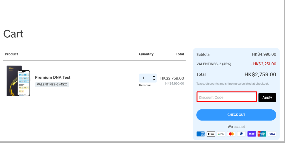
Task: Click the Product column header
Action: [11, 54]
